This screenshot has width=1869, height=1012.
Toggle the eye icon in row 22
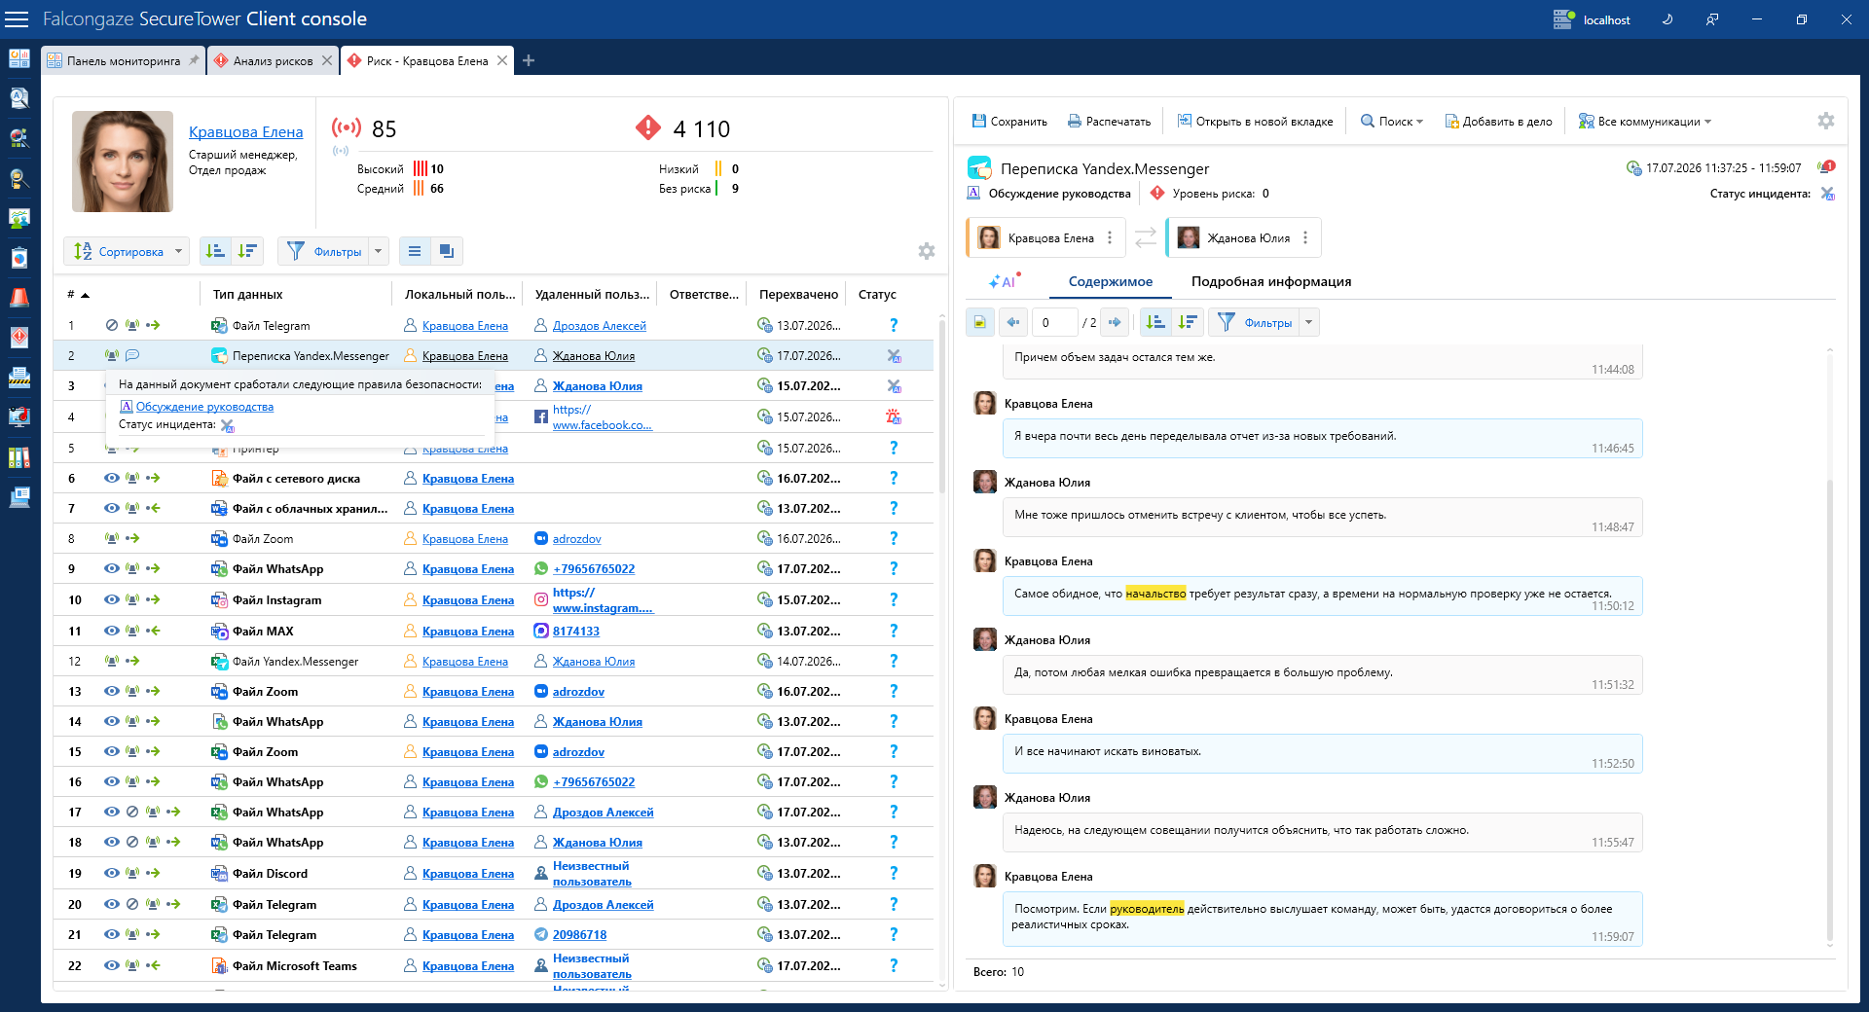pyautogui.click(x=112, y=965)
